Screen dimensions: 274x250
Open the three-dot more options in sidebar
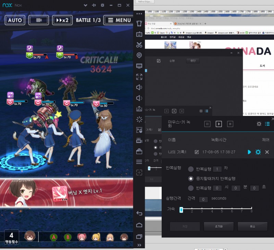pos(139,14)
